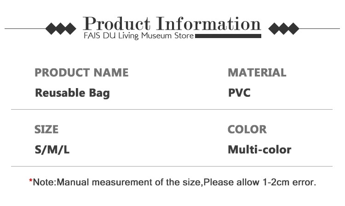Click the left diamond decoration cluster
The image size is (345, 206).
[x=61, y=29]
